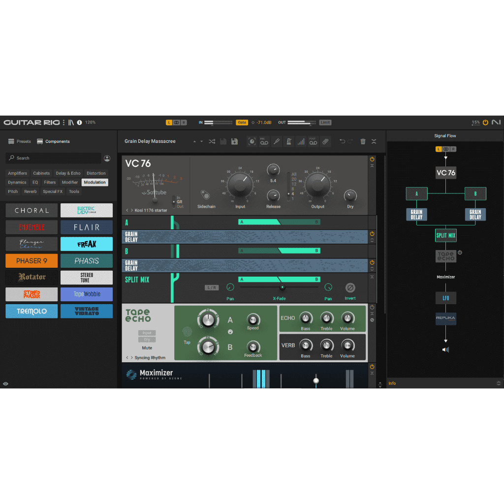Shuffle presets with the random icon
This screenshot has height=504, width=504.
coord(212,141)
